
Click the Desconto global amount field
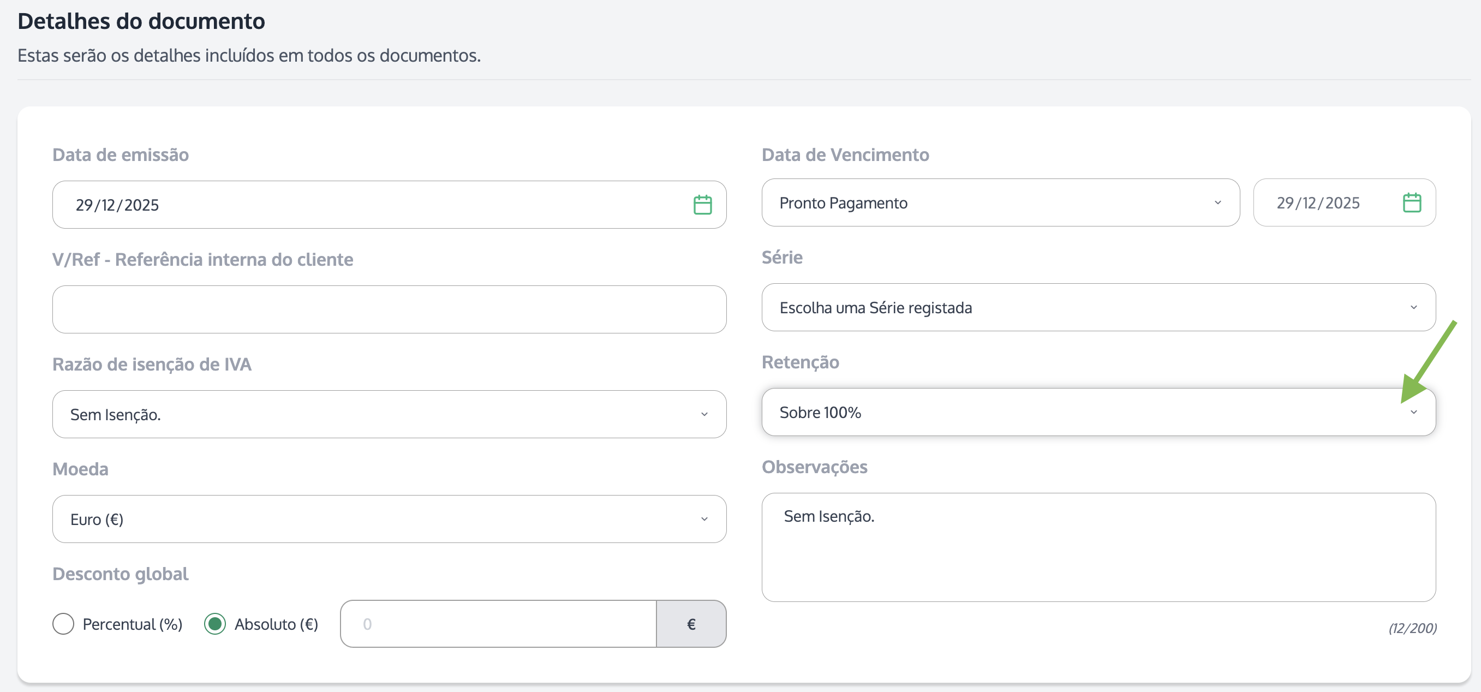click(x=498, y=624)
